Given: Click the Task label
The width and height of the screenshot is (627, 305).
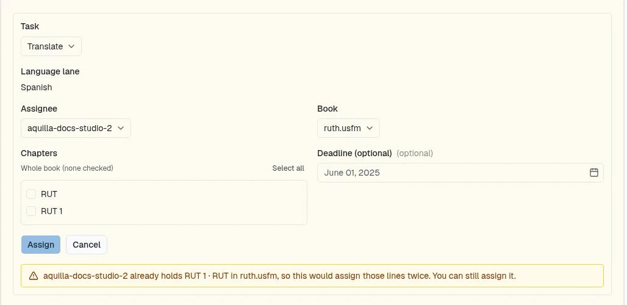Looking at the screenshot, I should tap(30, 26).
